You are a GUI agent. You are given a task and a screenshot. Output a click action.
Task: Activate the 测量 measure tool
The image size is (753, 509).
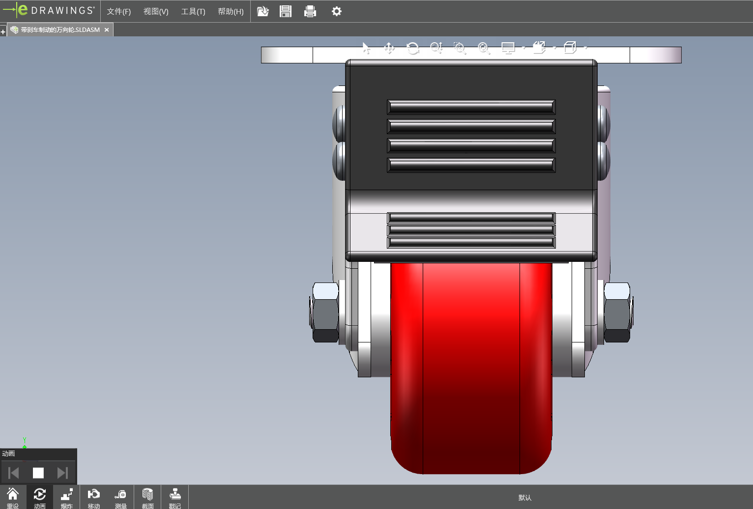pyautogui.click(x=121, y=497)
